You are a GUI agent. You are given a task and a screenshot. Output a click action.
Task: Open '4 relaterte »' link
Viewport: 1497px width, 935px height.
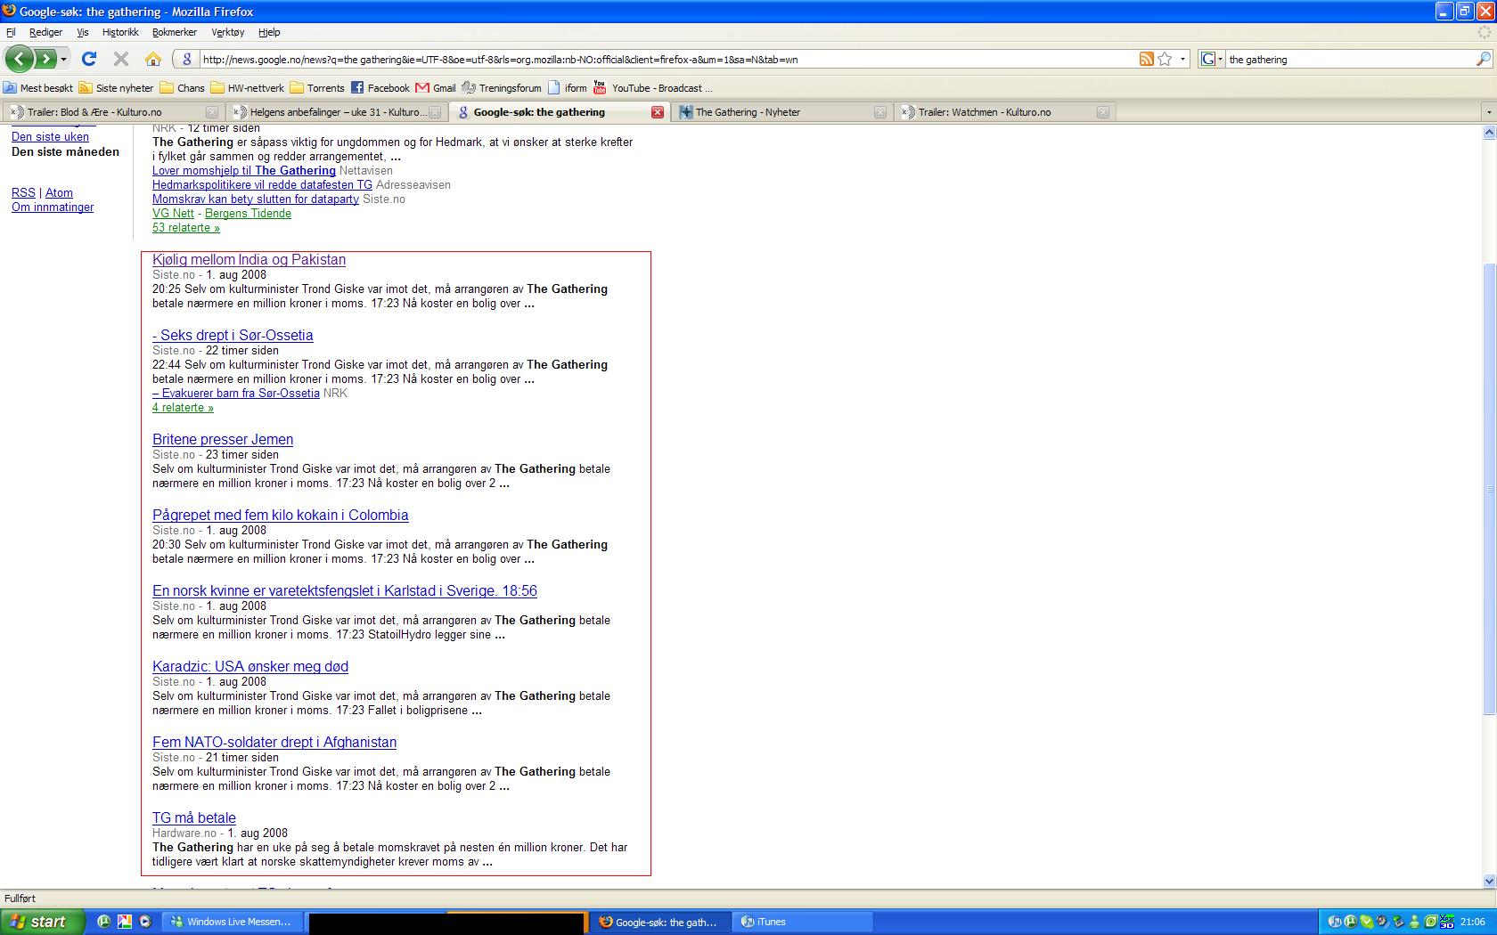pyautogui.click(x=183, y=408)
